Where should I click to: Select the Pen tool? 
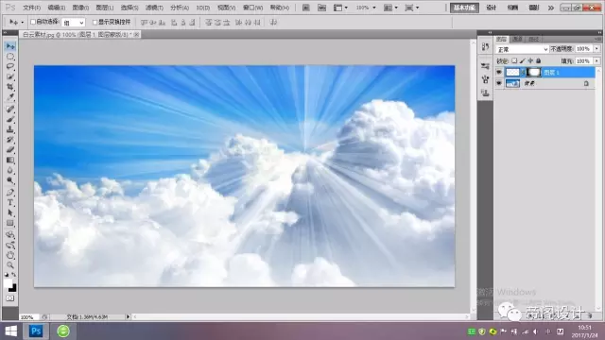pos(10,192)
